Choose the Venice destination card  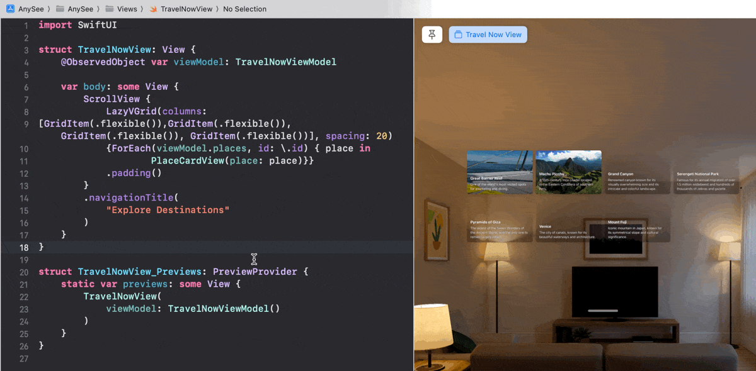point(568,231)
